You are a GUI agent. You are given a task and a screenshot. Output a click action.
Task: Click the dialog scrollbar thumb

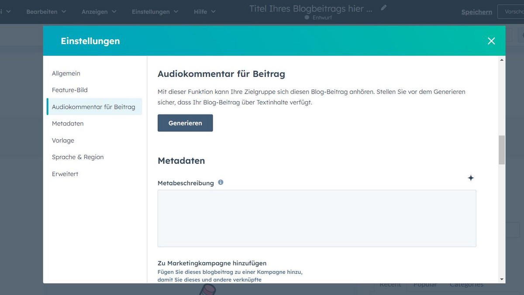point(502,149)
